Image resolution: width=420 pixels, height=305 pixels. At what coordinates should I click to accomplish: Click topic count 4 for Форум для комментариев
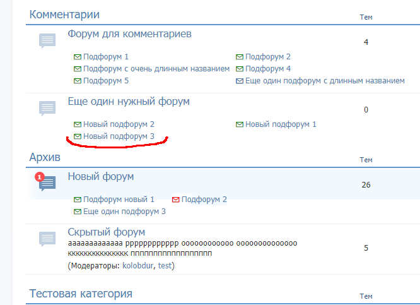click(366, 42)
